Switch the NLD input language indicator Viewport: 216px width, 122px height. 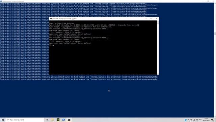(x=200, y=120)
